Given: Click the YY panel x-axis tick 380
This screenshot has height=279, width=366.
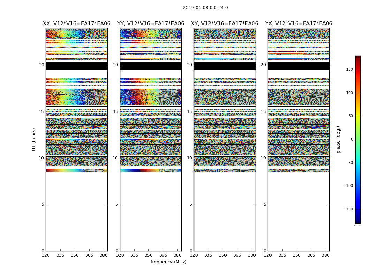Looking at the screenshot, I should pos(178,255).
